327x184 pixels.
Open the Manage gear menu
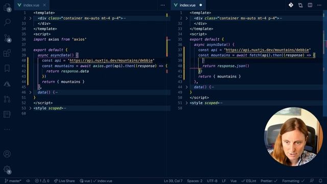tap(7, 169)
